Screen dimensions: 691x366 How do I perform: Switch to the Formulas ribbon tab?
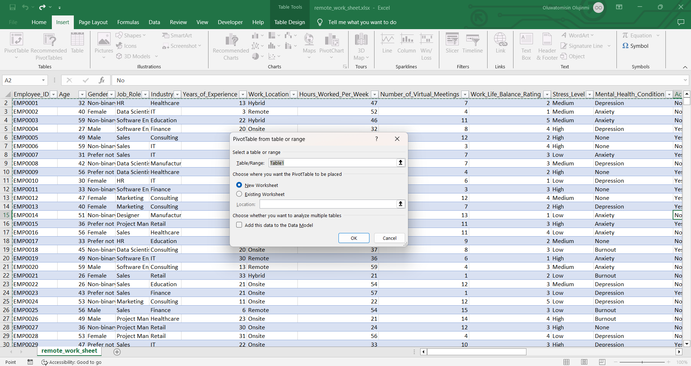pyautogui.click(x=128, y=22)
